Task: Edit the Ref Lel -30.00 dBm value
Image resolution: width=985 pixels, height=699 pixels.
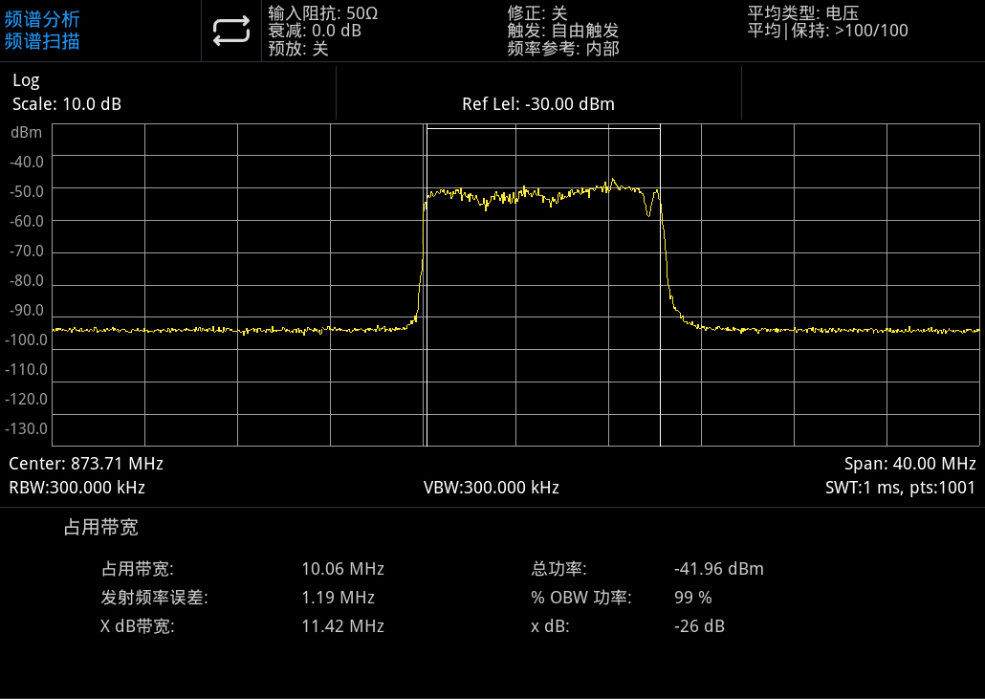Action: click(x=538, y=104)
